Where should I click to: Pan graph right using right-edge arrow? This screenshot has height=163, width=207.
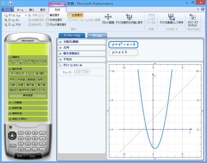pos(203,111)
